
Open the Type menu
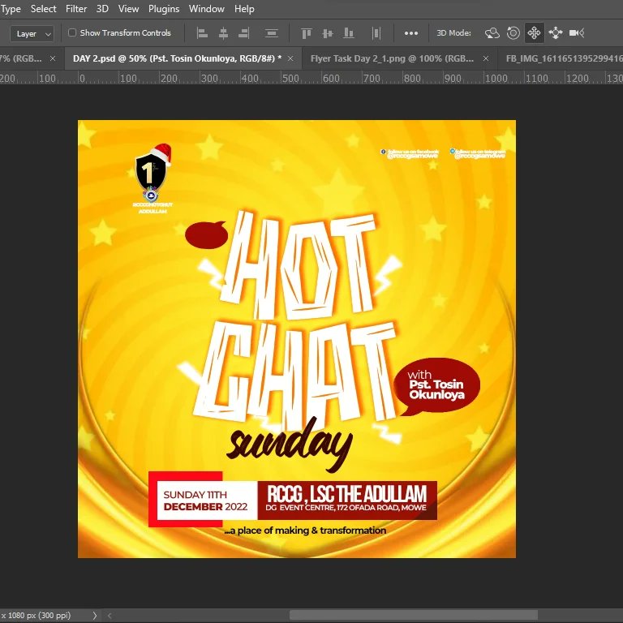(x=11, y=9)
